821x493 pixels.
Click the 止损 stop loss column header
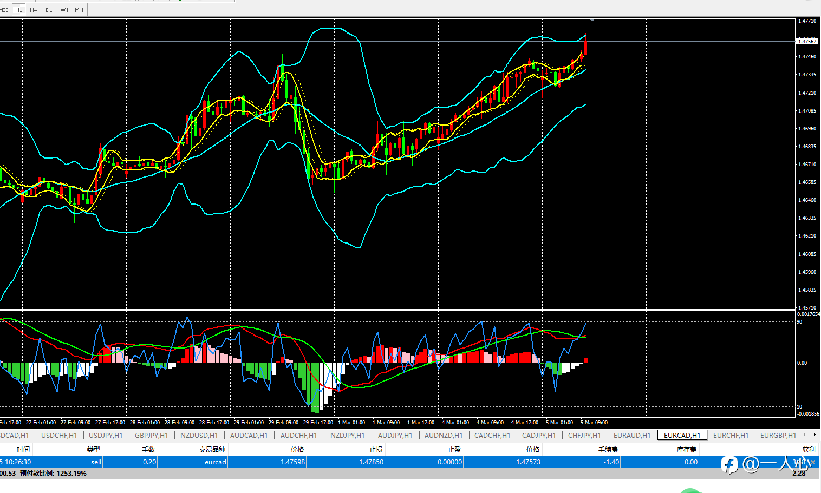coord(376,449)
